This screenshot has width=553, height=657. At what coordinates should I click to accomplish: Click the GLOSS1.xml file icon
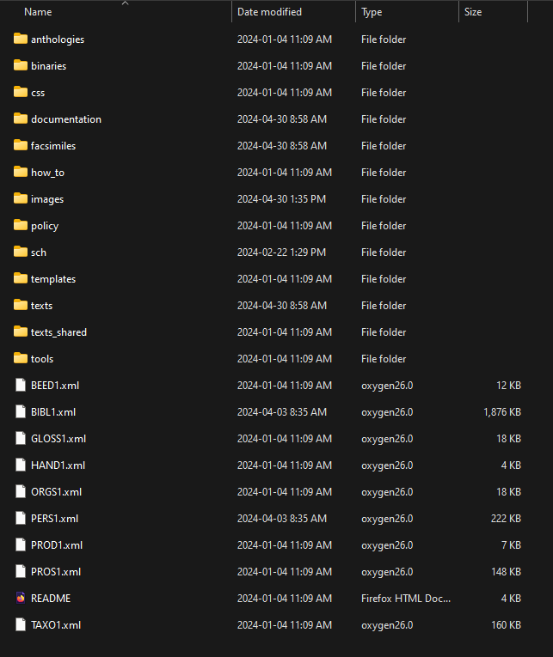[20, 438]
